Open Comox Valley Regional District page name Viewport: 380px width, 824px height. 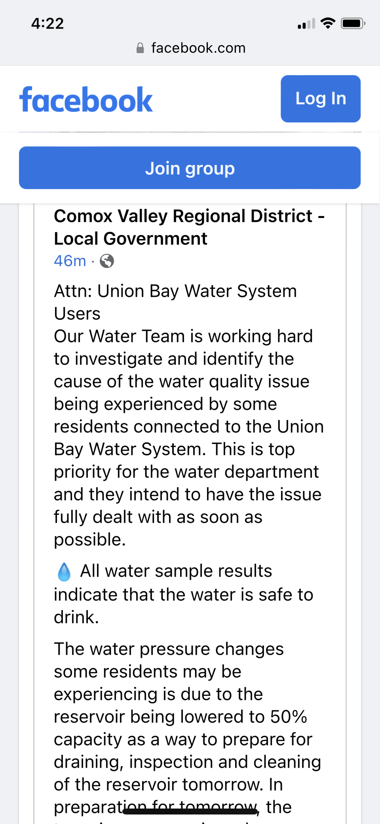coord(189,227)
